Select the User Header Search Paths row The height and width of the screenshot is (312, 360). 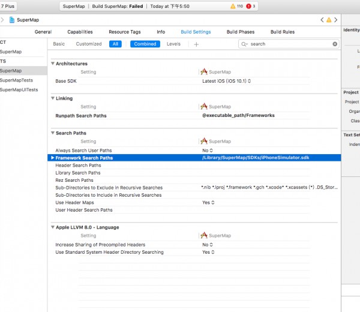(x=84, y=210)
